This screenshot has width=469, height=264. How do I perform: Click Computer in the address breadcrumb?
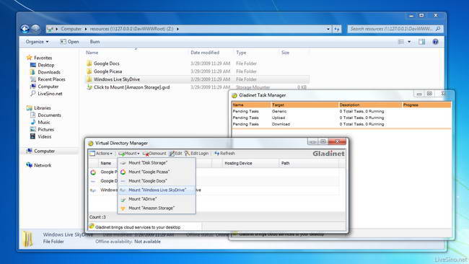(71, 29)
